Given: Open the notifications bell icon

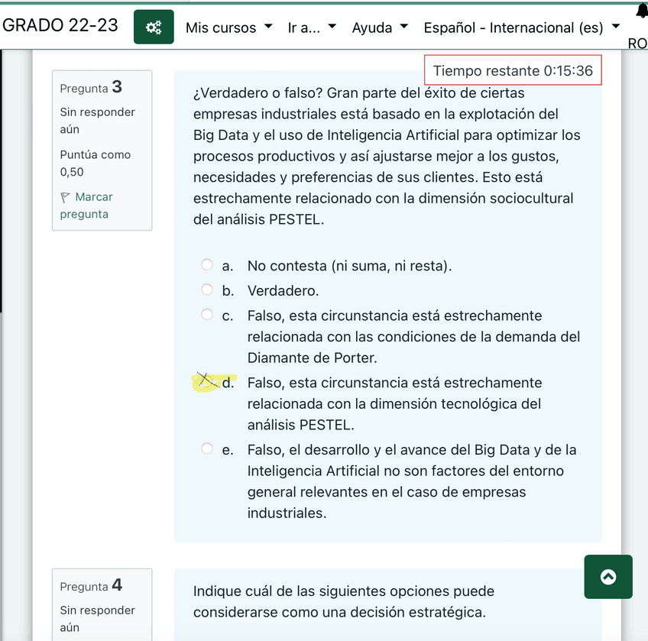Looking at the screenshot, I should point(640,12).
